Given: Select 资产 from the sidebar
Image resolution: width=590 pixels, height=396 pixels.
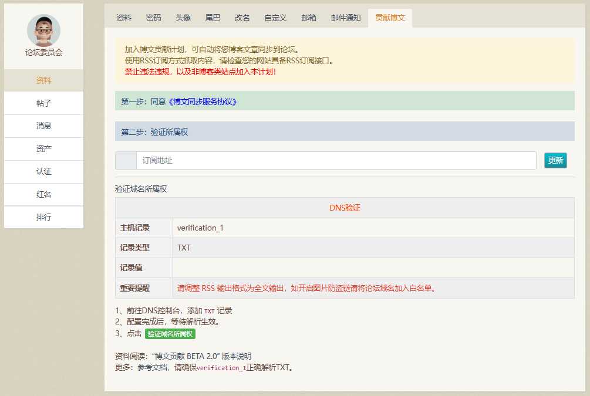Looking at the screenshot, I should pyautogui.click(x=43, y=149).
